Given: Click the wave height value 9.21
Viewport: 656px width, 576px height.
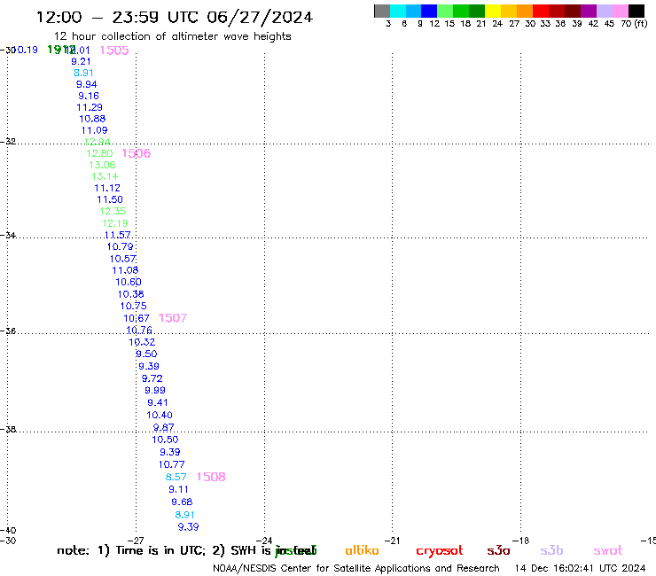Looking at the screenshot, I should coord(81,61).
